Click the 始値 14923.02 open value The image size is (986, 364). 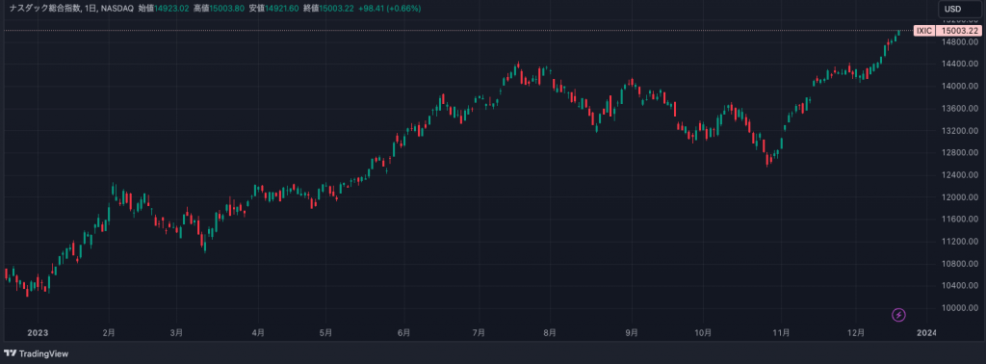(165, 9)
